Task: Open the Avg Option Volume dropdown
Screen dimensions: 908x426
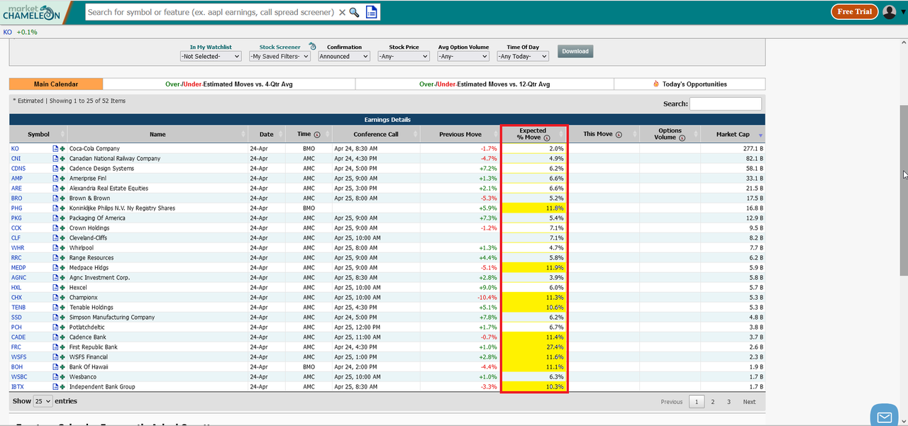Action: click(x=463, y=56)
